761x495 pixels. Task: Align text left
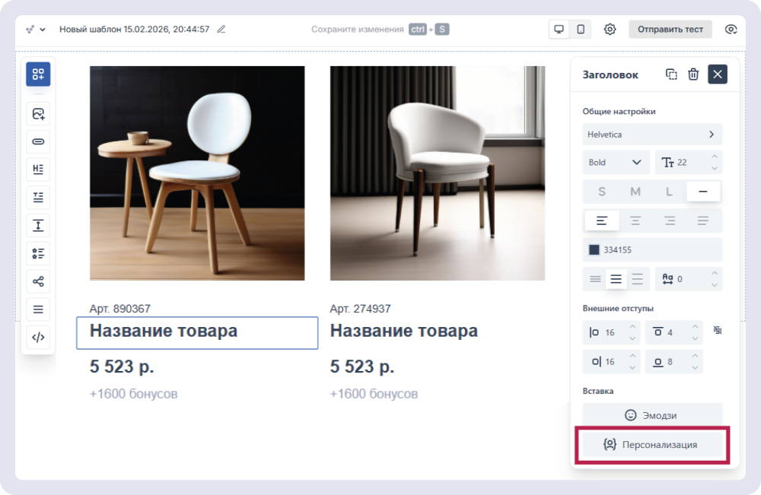pos(602,221)
